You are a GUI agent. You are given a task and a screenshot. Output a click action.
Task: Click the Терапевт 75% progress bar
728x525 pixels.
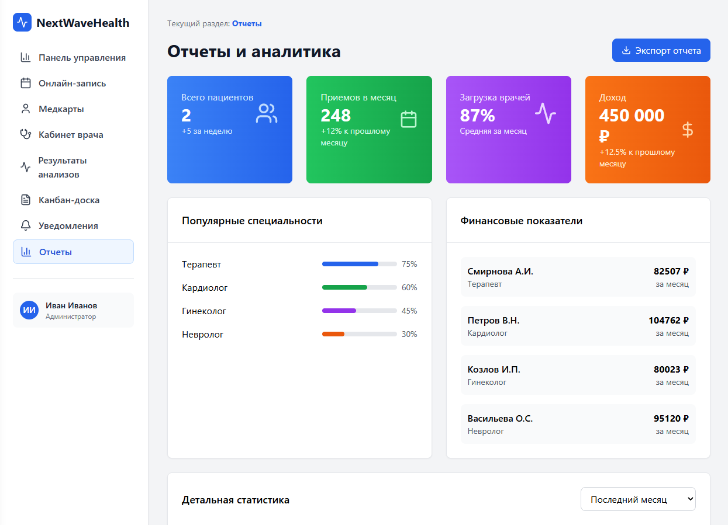click(x=358, y=264)
